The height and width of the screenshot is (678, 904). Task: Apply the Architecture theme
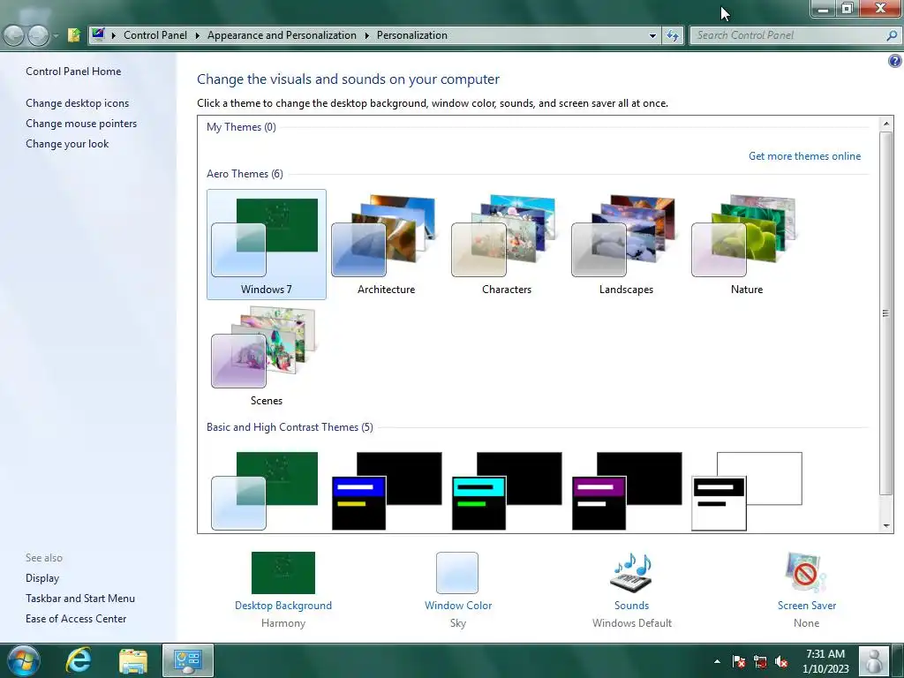pyautogui.click(x=387, y=245)
